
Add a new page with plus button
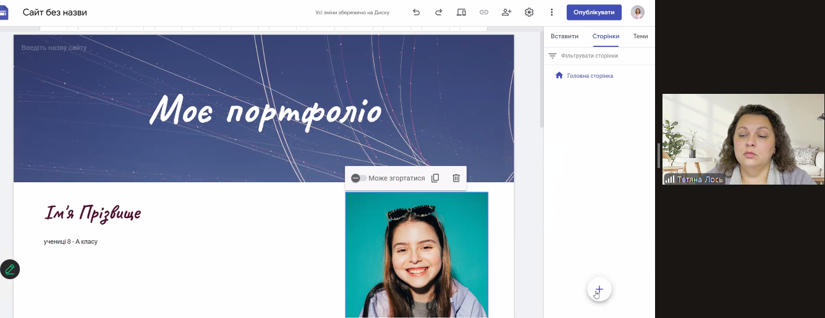(x=599, y=290)
